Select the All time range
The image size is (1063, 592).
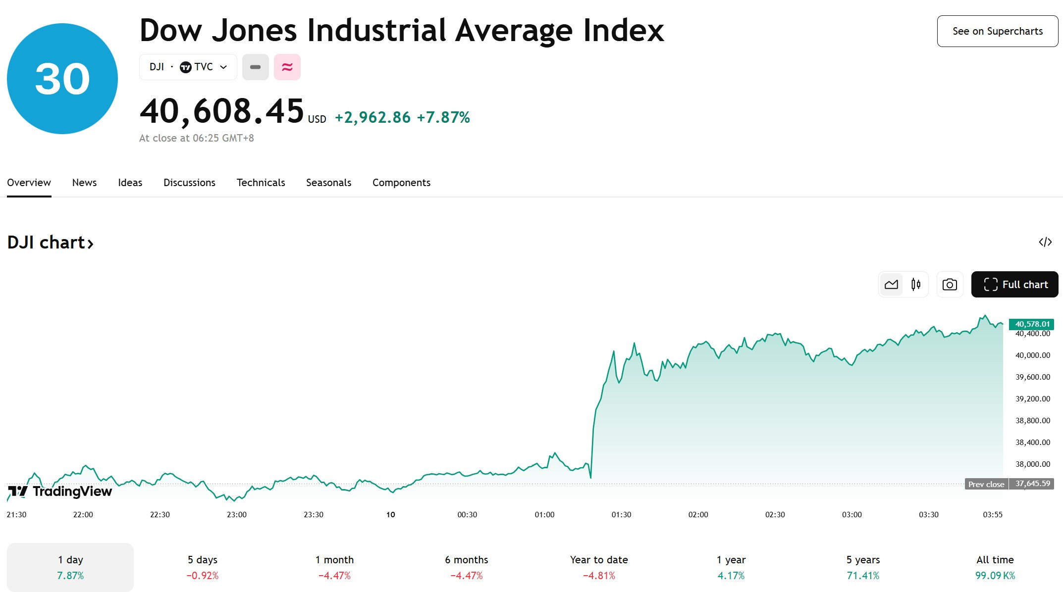[x=995, y=567]
